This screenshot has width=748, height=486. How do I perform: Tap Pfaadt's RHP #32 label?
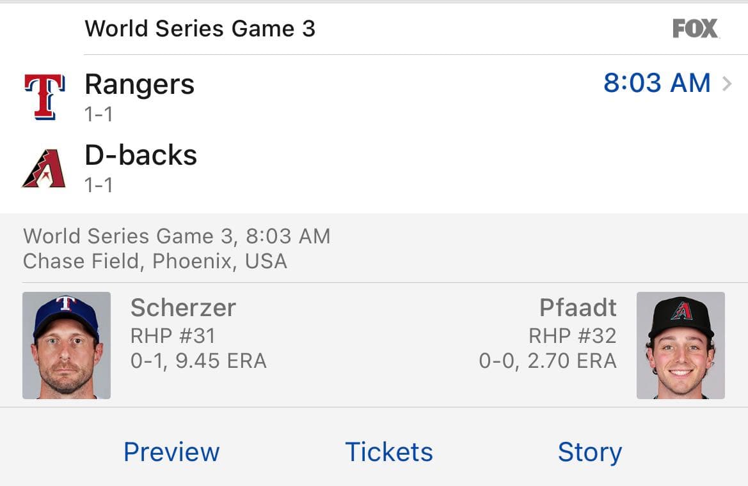pos(572,336)
